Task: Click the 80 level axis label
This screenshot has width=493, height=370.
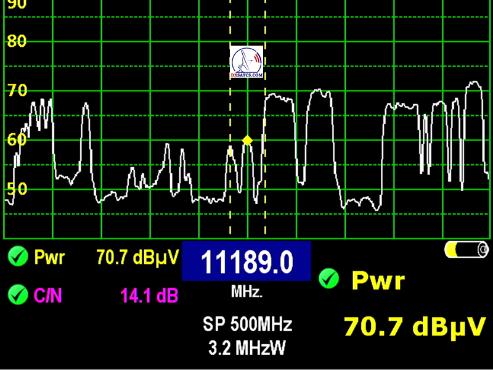Action: pyautogui.click(x=16, y=42)
